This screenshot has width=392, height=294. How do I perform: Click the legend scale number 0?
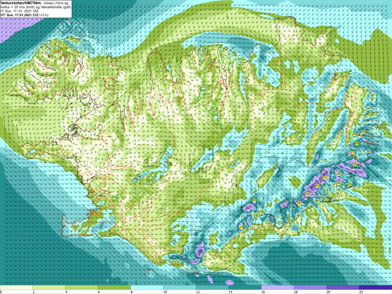(1, 292)
